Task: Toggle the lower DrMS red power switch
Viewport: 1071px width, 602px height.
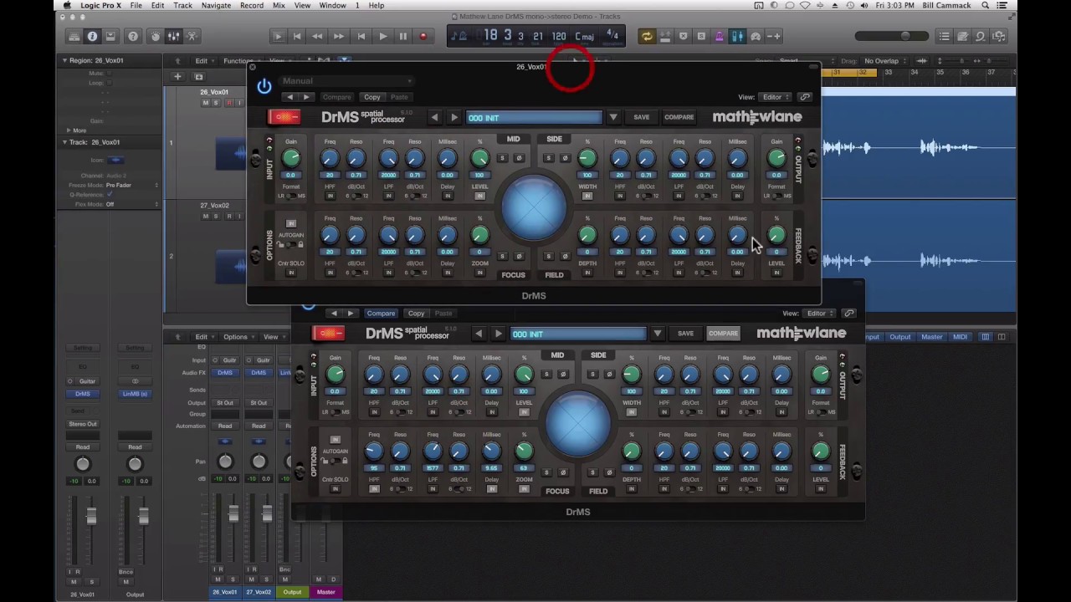Action: tap(328, 334)
